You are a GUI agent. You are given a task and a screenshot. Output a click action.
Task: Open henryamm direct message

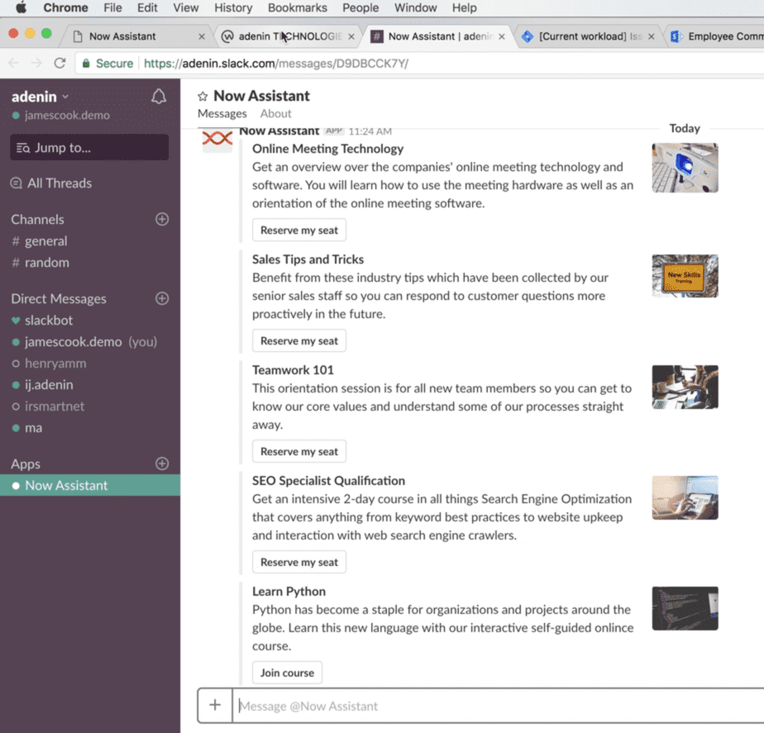pos(55,364)
